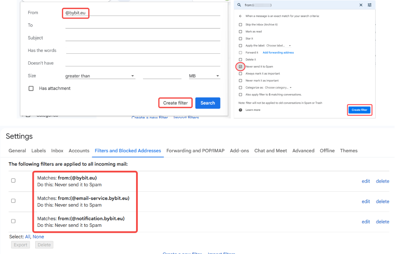
Task: Switch to Forwarding and POP/IMAP tab
Action: coord(195,151)
